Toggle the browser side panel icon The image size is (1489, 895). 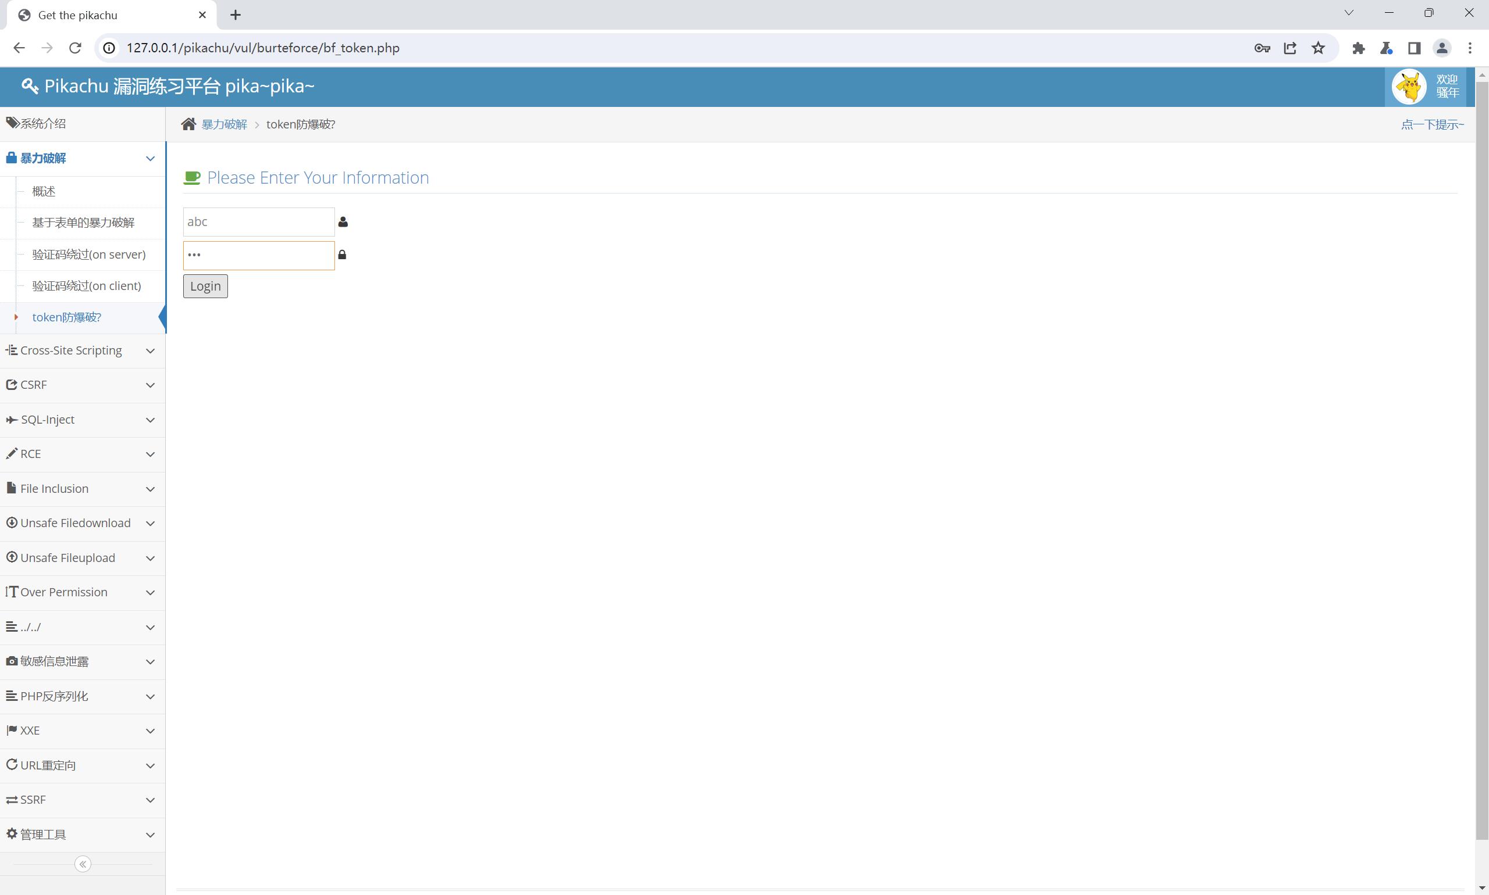(1414, 48)
